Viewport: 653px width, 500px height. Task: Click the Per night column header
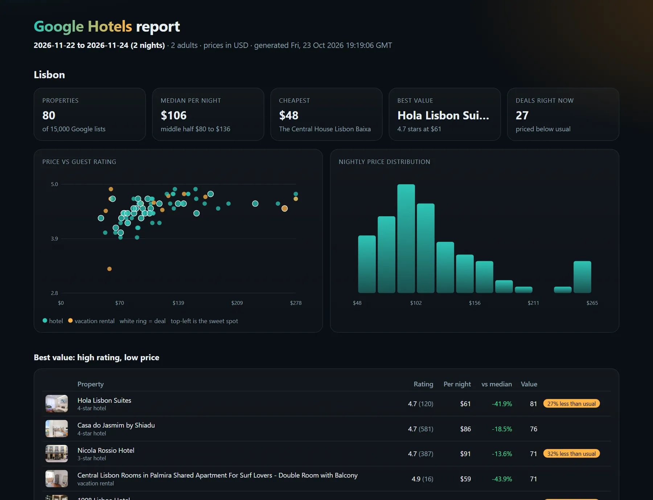pos(457,384)
